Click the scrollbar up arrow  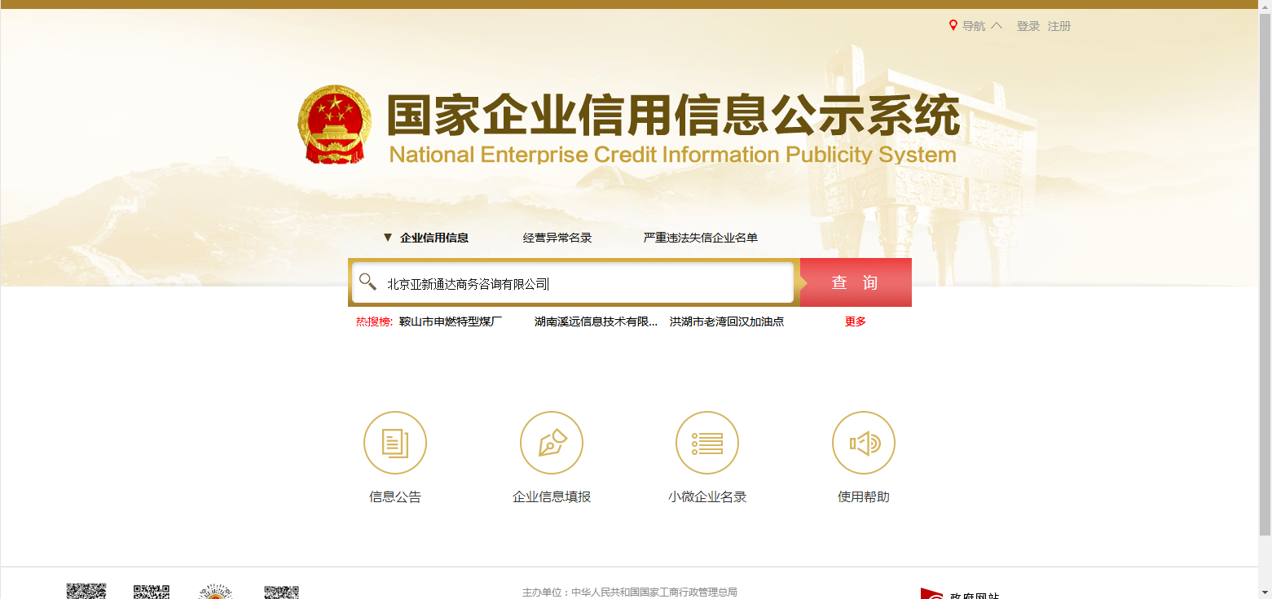1265,6
